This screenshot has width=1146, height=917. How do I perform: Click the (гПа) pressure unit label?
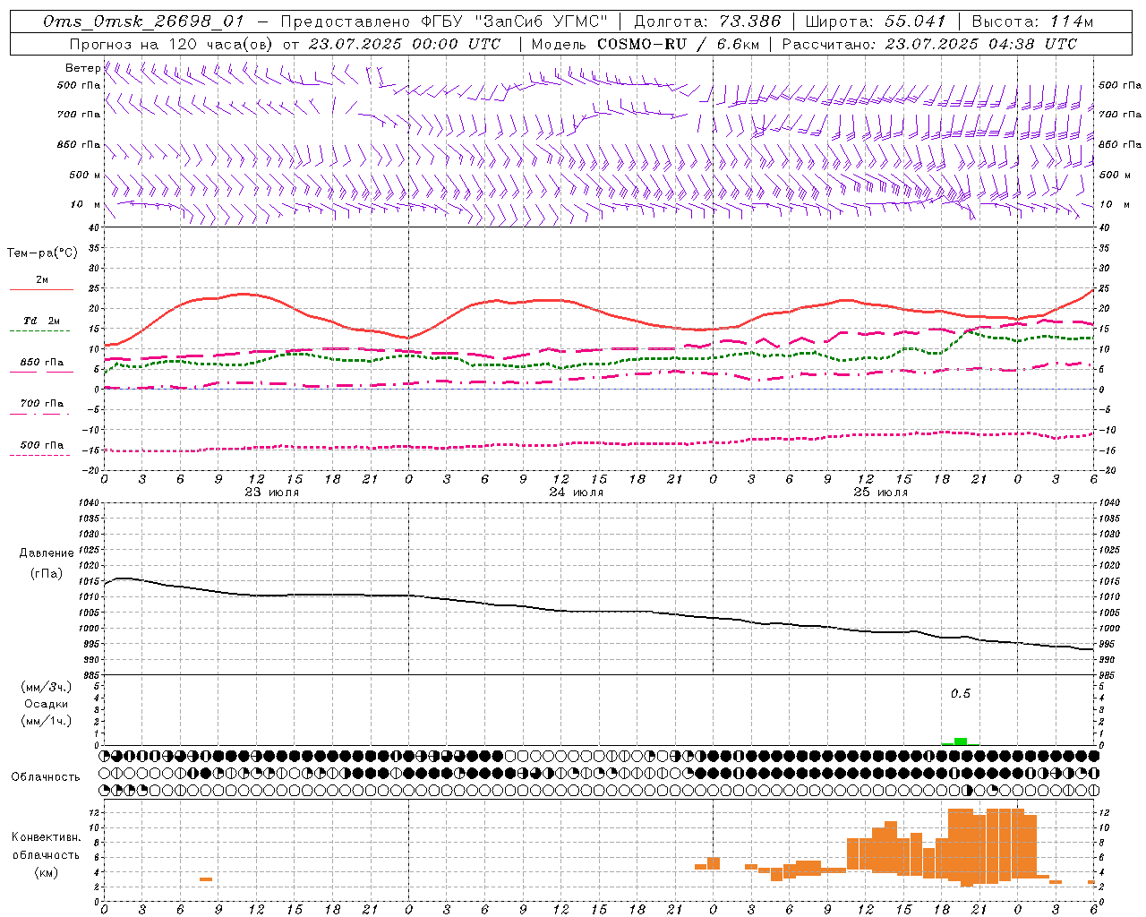[47, 574]
